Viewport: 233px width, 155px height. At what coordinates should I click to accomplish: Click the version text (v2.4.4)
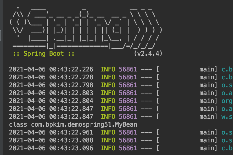point(148,54)
